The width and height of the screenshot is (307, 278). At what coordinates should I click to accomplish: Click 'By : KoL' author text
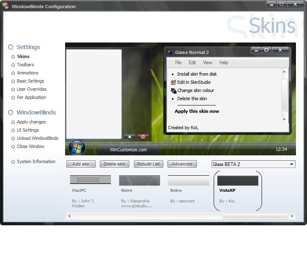[x=227, y=201]
